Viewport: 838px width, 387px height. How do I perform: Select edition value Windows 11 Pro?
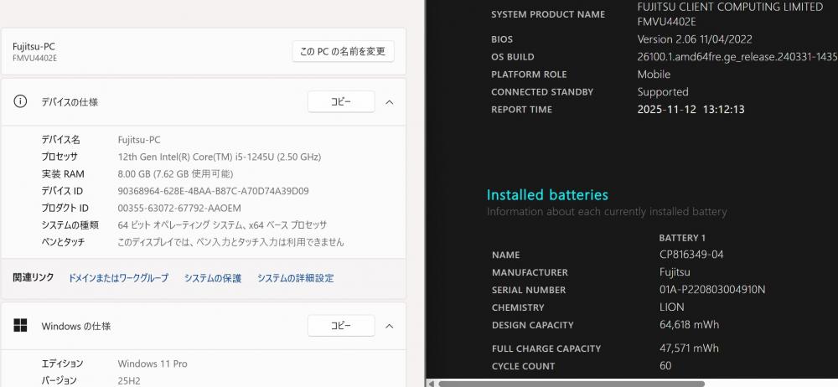tap(153, 364)
